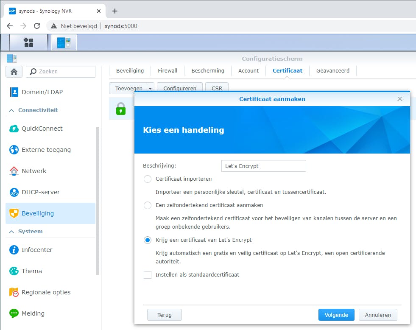Image resolution: width=416 pixels, height=330 pixels.
Task: Click the Volgende button
Action: (336, 315)
